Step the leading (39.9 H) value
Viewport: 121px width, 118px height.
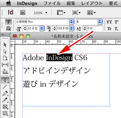tap(55, 28)
